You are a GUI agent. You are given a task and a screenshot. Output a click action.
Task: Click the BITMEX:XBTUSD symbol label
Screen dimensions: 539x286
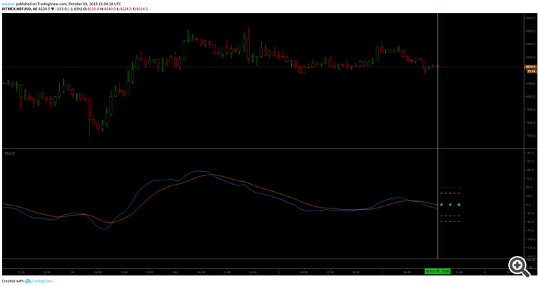tap(16, 9)
